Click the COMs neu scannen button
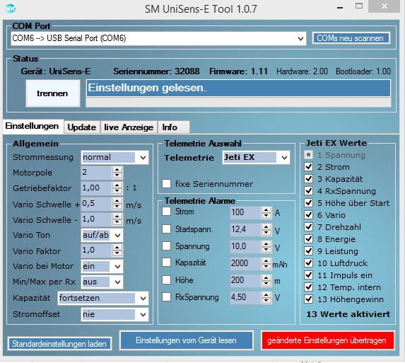The width and height of the screenshot is (405, 363). 351,38
